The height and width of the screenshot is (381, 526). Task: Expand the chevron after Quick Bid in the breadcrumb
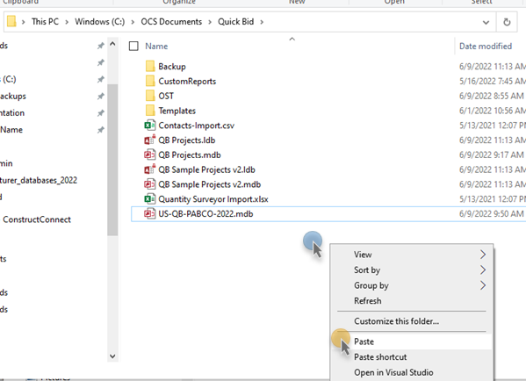[x=262, y=22]
